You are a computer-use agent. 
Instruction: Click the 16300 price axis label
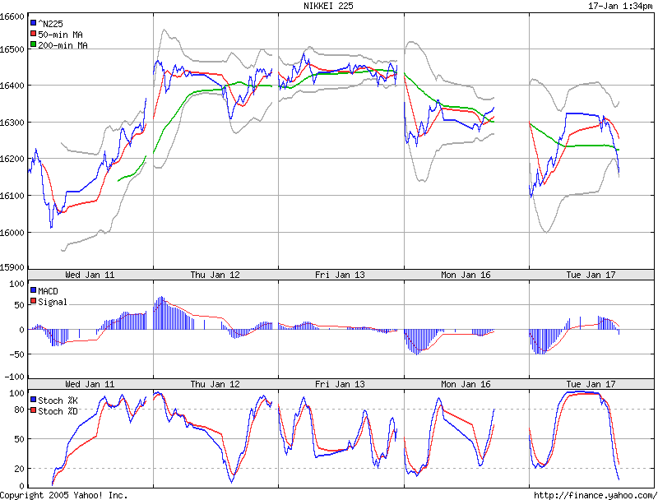12,123
